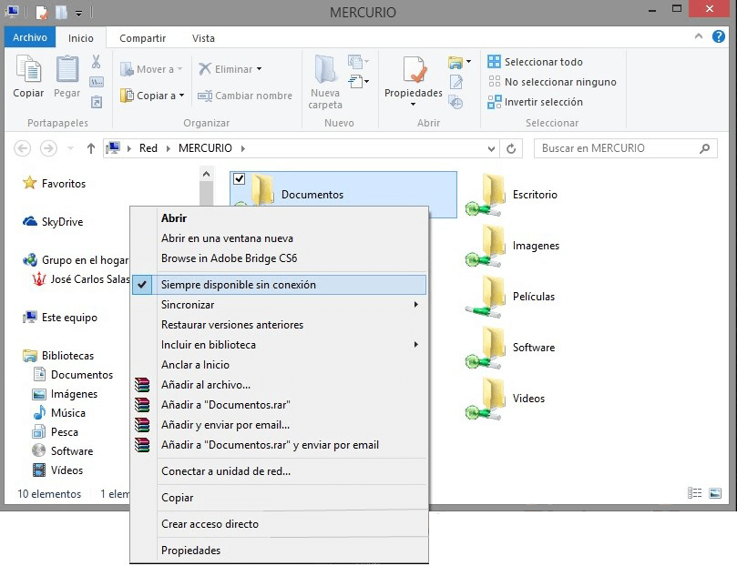Click the refresh button beside address bar
The height and width of the screenshot is (566, 737).
pyautogui.click(x=513, y=148)
